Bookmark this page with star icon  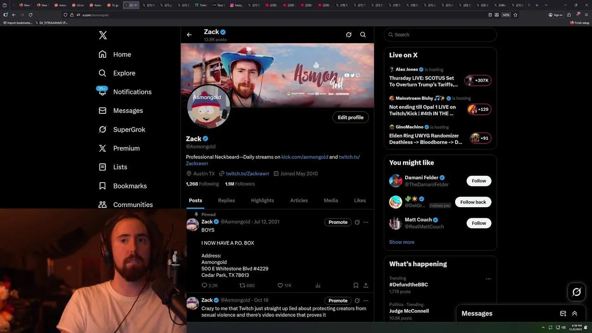[x=515, y=15]
